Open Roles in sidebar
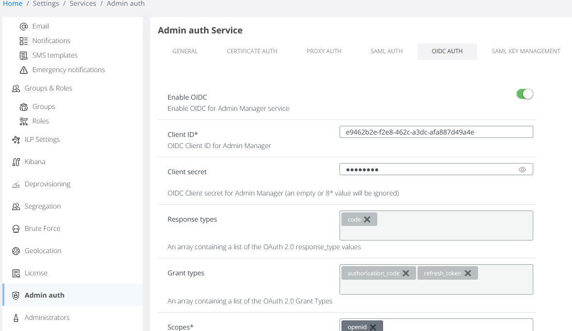This screenshot has height=331, width=572. [41, 121]
